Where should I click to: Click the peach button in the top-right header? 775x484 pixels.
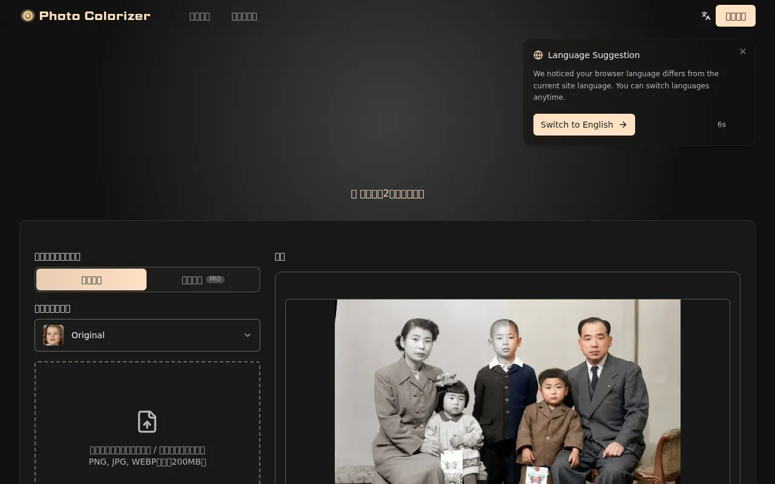736,16
